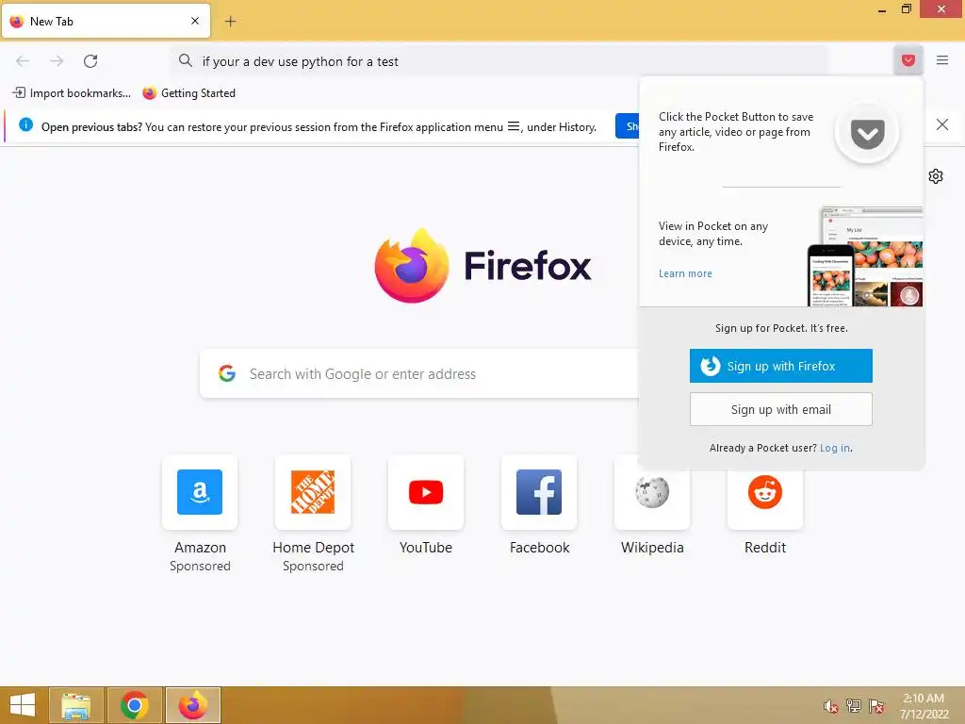Screen dimensions: 965x724
Task: Click the address bar search text
Action: tap(300, 61)
